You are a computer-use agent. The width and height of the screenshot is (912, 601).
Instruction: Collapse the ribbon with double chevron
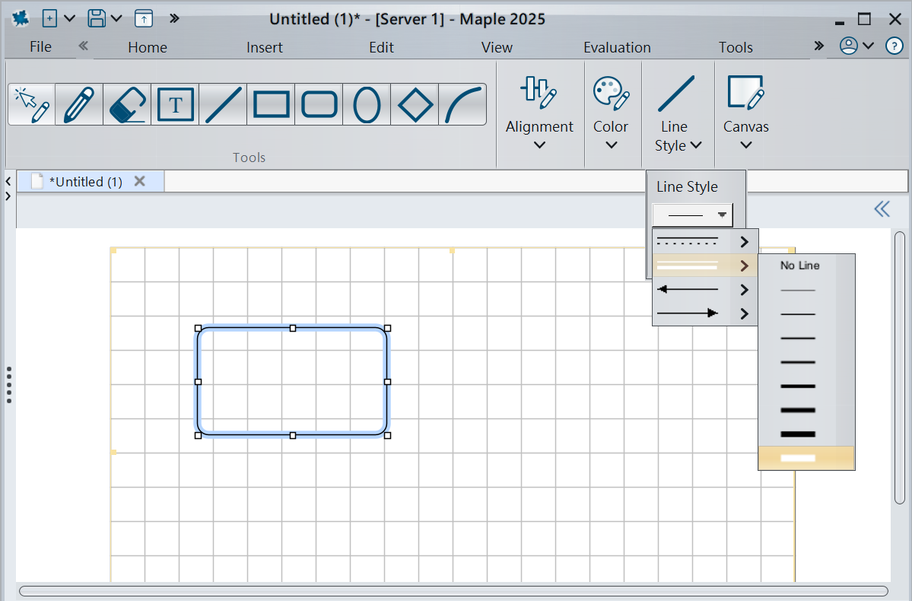point(83,46)
